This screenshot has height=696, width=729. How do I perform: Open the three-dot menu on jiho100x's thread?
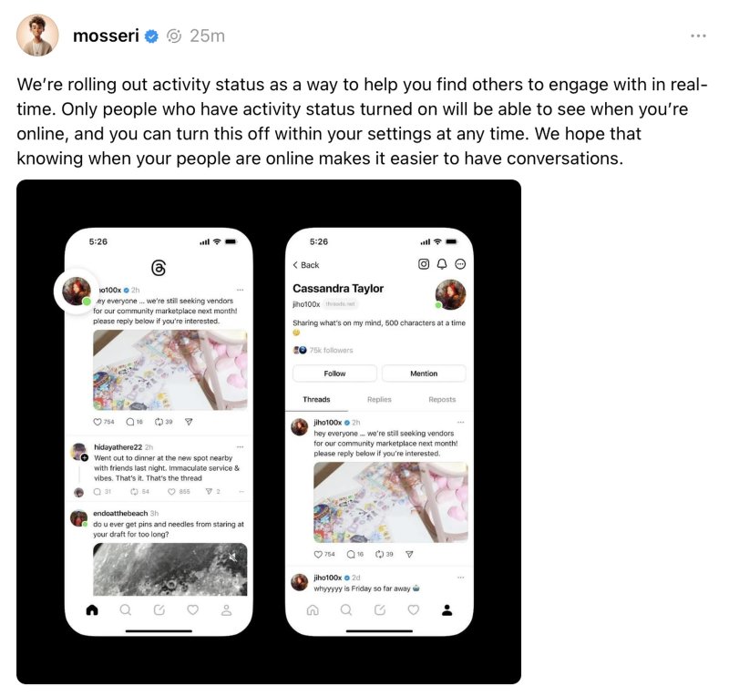pyautogui.click(x=461, y=422)
